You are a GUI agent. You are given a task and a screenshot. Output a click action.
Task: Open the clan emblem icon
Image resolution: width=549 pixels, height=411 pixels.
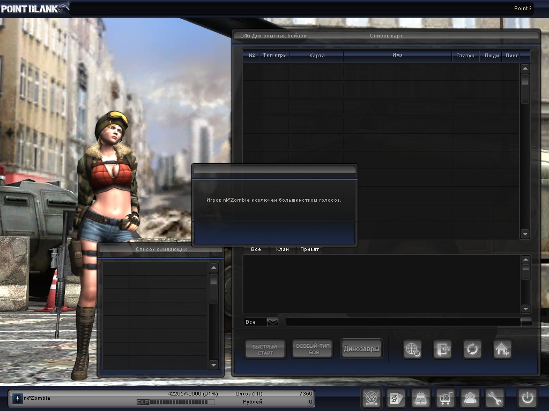372,398
